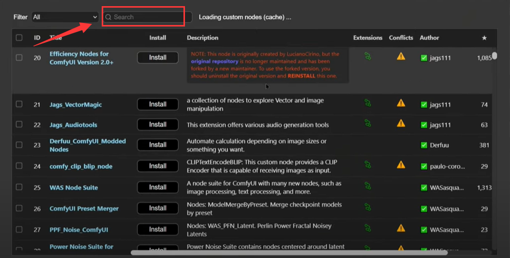Check the box for WAS Node Suite row
The width and height of the screenshot is (510, 258).
point(19,187)
